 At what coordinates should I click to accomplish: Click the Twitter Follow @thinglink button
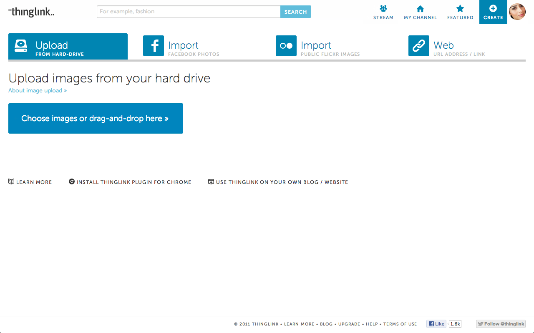pyautogui.click(x=501, y=324)
